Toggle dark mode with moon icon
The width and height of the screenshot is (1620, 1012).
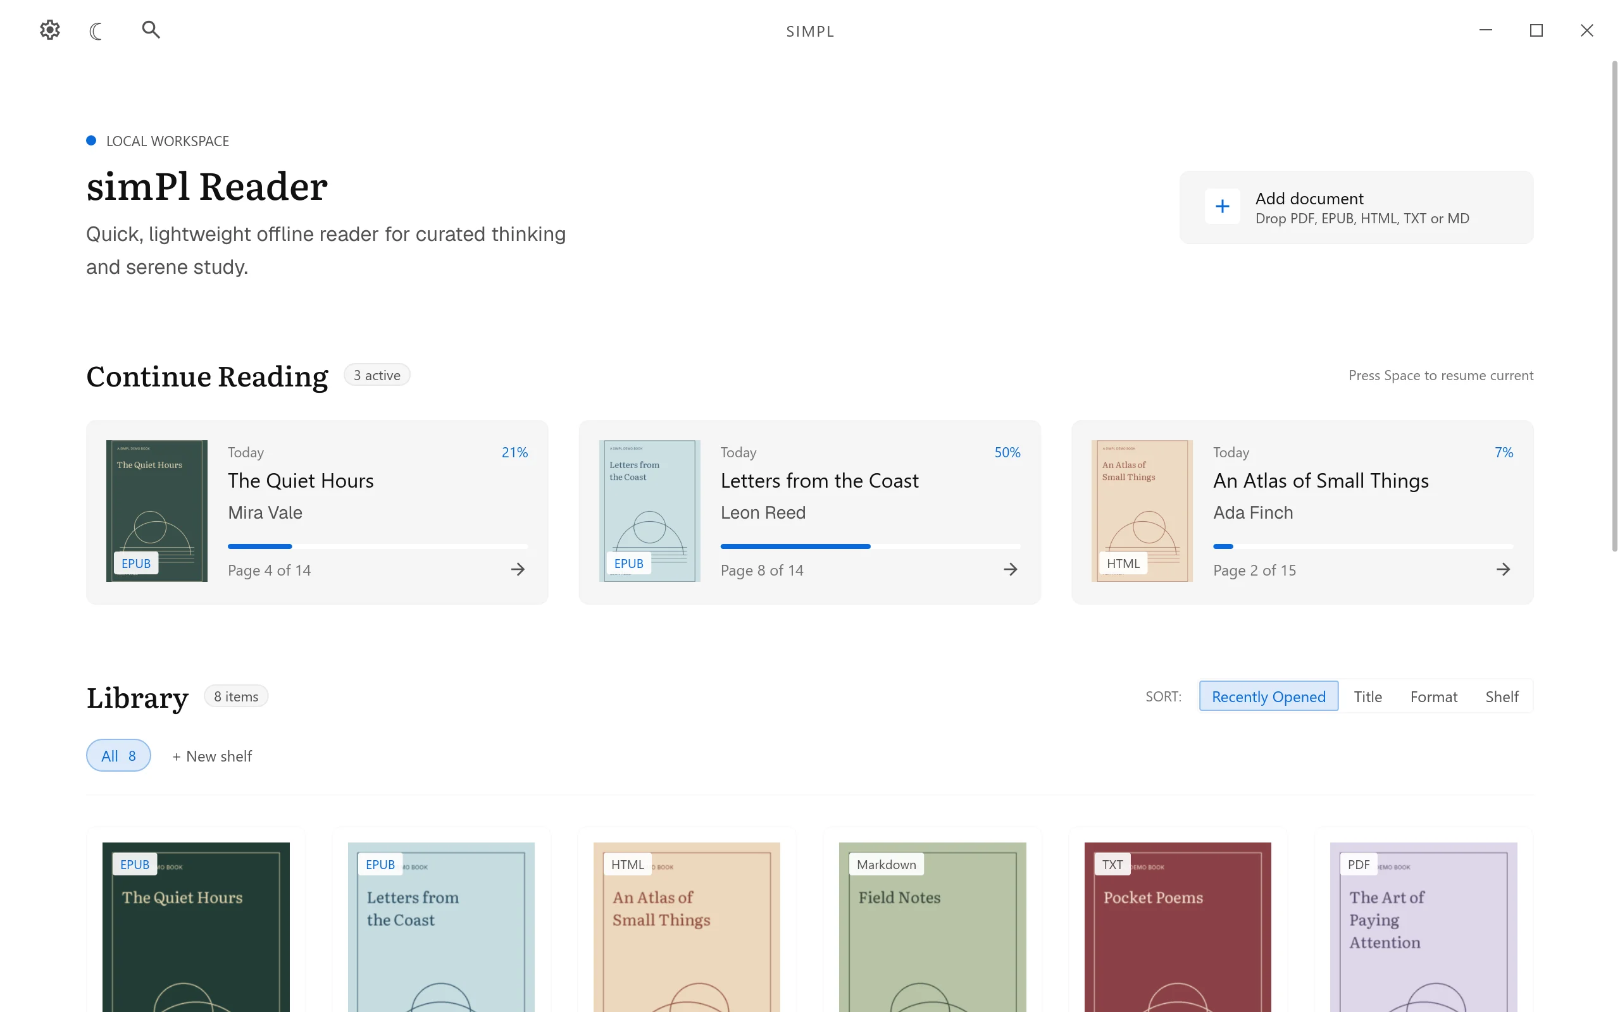pyautogui.click(x=96, y=31)
